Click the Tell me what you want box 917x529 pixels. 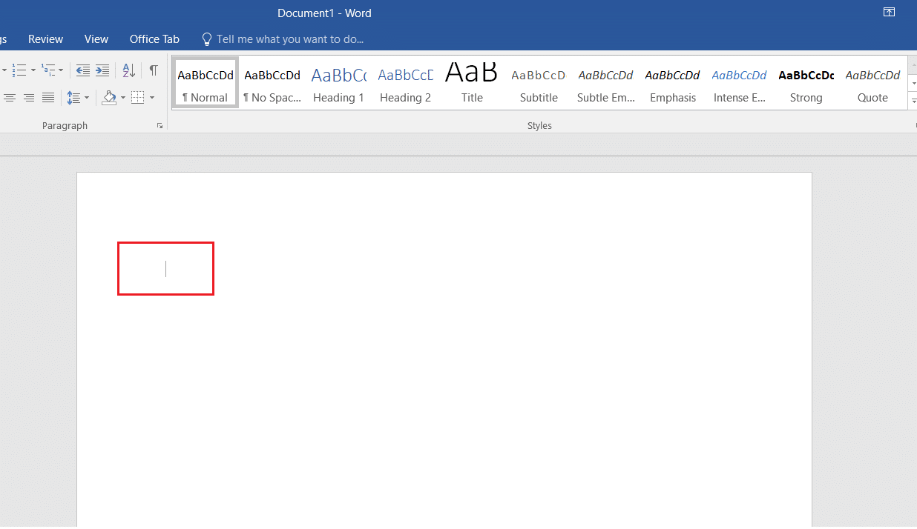289,39
